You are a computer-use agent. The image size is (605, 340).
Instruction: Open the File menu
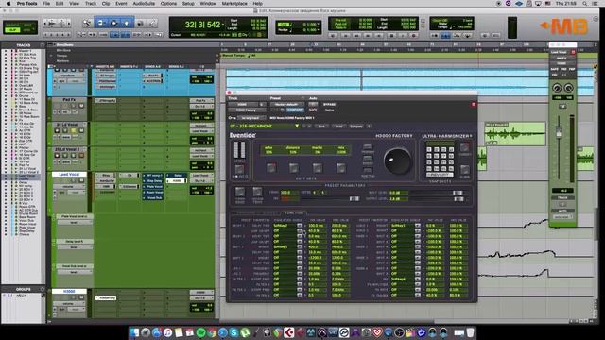(x=46, y=4)
